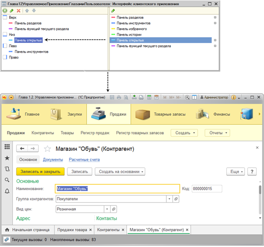Screen dimensions: 264x247
Task: Switch to the Контрагенты tab at bottom
Action: [x=109, y=230]
